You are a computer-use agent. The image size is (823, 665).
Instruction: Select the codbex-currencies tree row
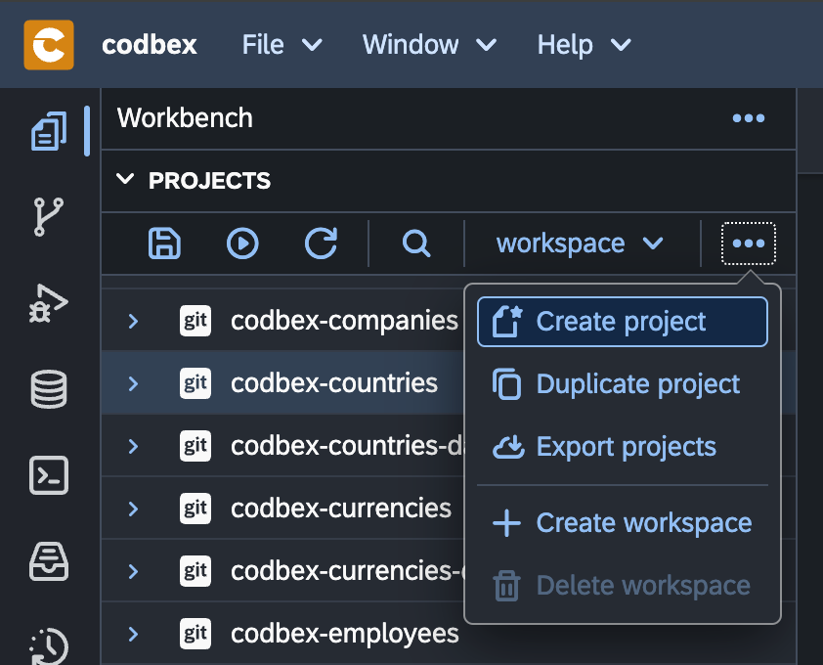pyautogui.click(x=283, y=508)
